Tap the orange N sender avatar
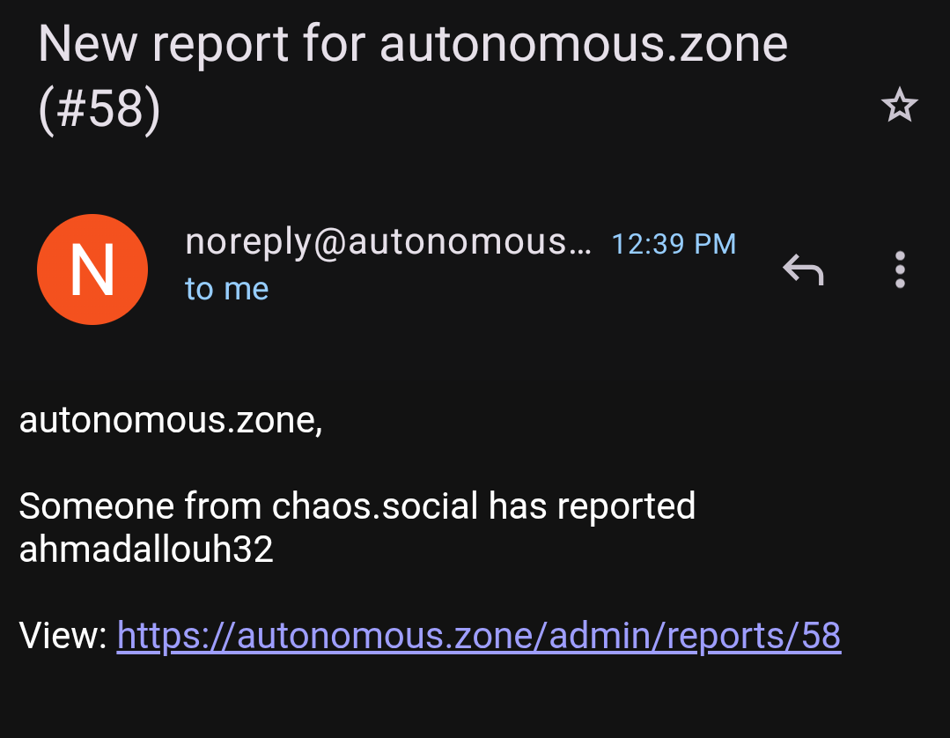Image resolution: width=950 pixels, height=738 pixels. click(x=92, y=269)
